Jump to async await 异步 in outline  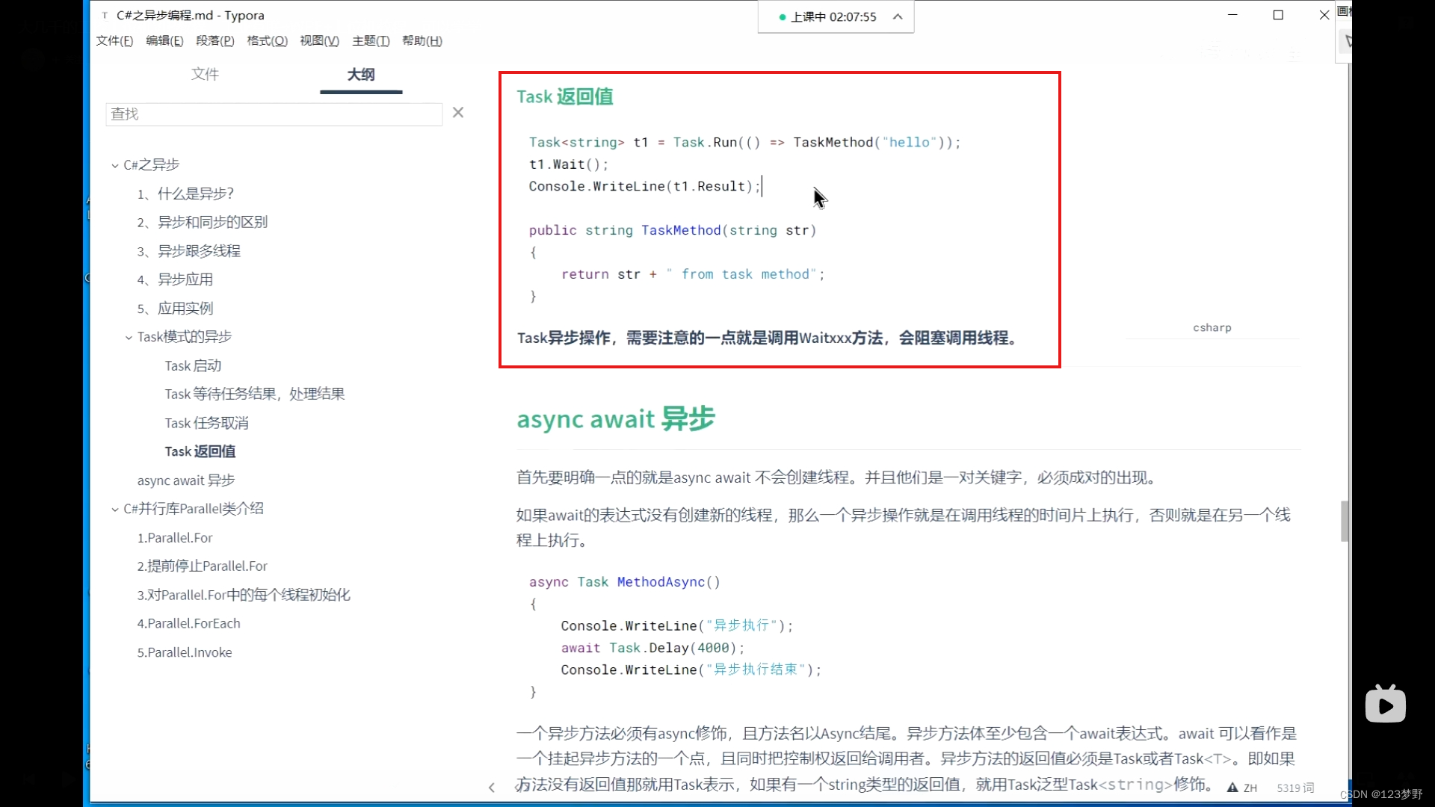(186, 480)
